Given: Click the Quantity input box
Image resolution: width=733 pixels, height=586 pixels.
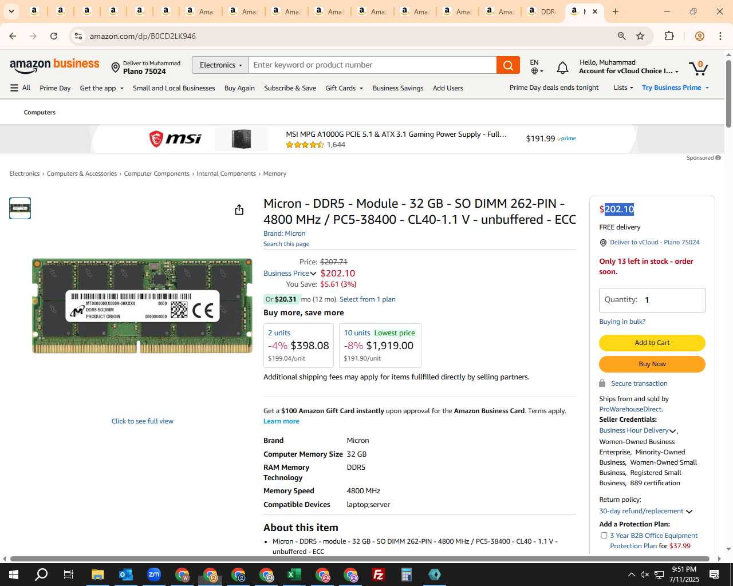Looking at the screenshot, I should click(652, 300).
